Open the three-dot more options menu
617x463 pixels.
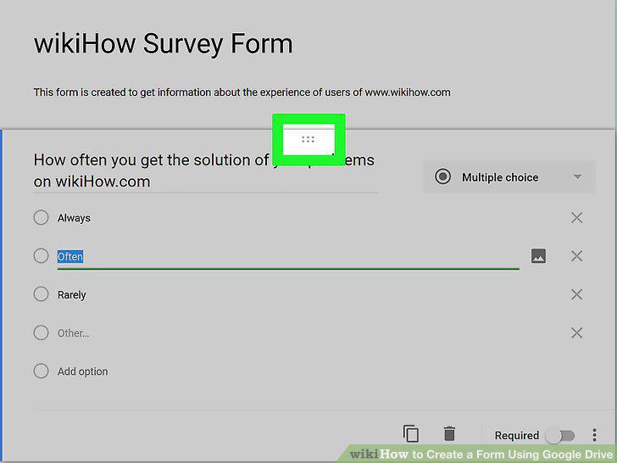click(x=594, y=435)
